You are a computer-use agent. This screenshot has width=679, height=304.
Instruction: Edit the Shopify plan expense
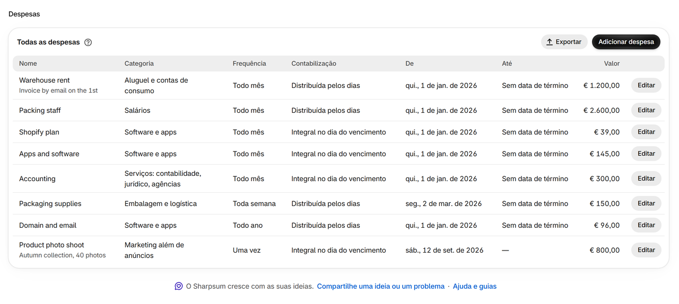(x=646, y=132)
